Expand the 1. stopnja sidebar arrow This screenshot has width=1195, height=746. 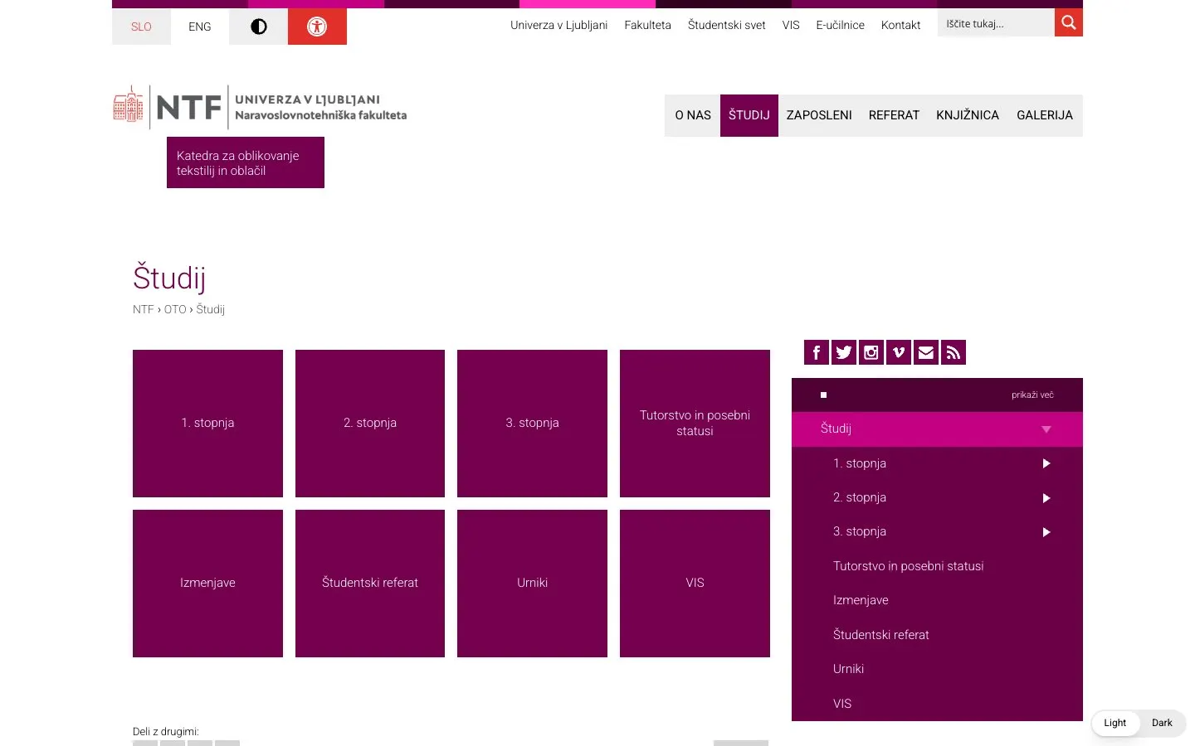pos(1046,463)
